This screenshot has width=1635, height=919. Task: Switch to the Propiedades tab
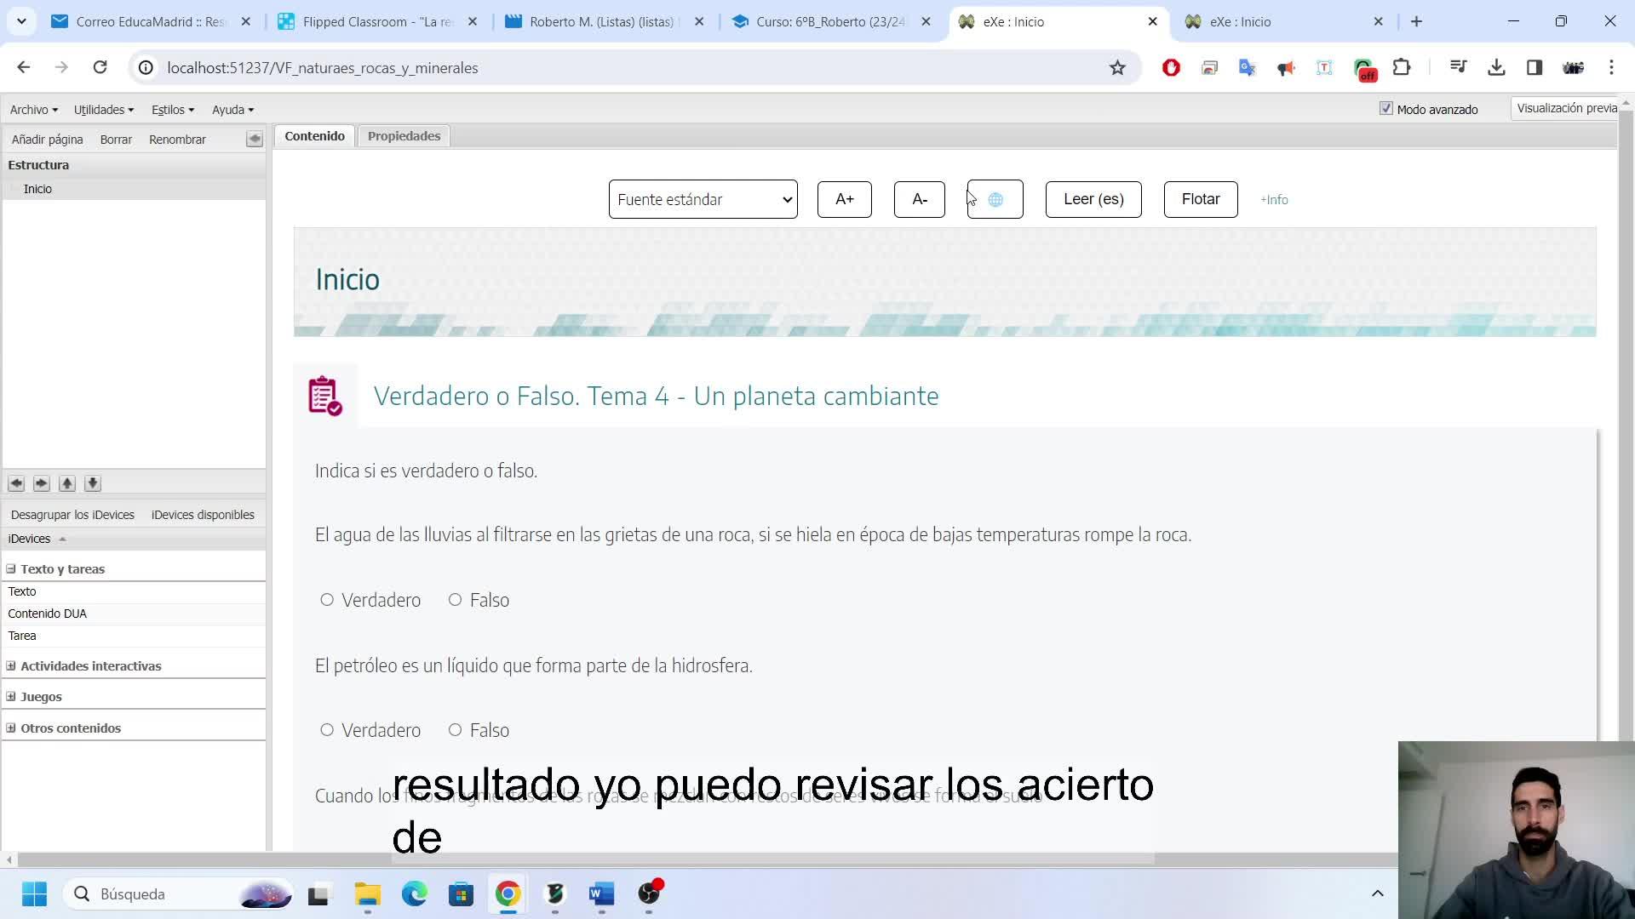(x=404, y=136)
